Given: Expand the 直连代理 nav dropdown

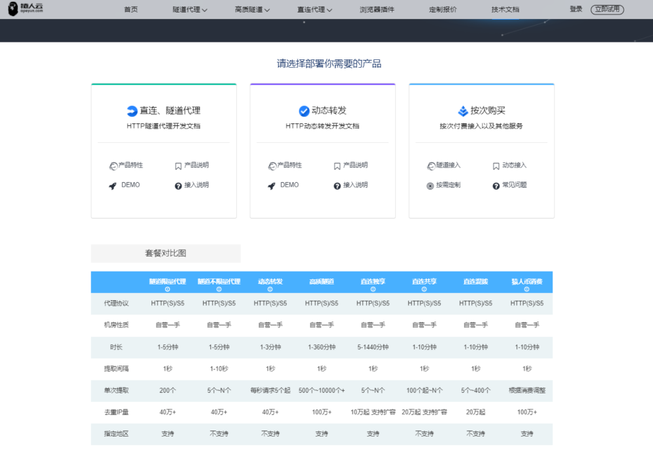Looking at the screenshot, I should coord(315,9).
